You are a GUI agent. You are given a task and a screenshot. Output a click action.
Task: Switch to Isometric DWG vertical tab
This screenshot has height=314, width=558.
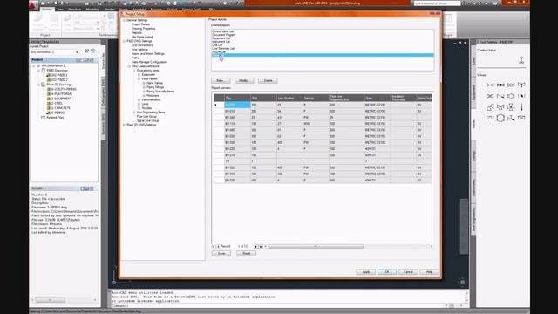103,124
